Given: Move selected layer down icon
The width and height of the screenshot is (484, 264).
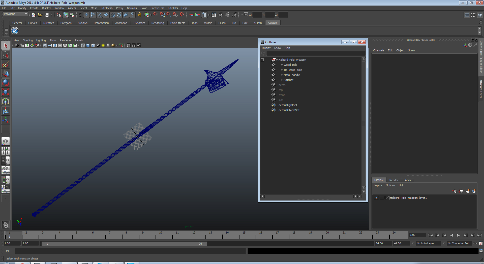Looking at the screenshot, I should pos(461,191).
